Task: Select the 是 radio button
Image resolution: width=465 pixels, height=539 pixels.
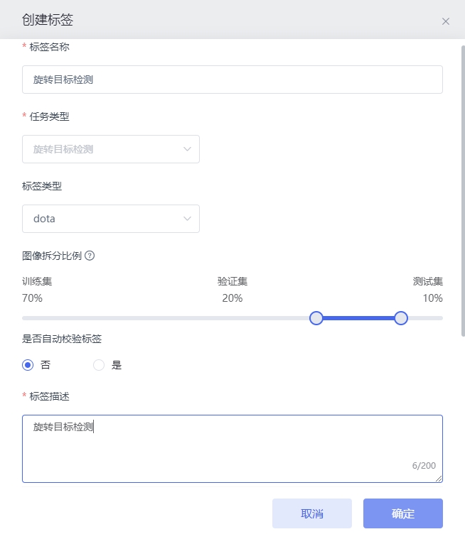Action: tap(99, 365)
